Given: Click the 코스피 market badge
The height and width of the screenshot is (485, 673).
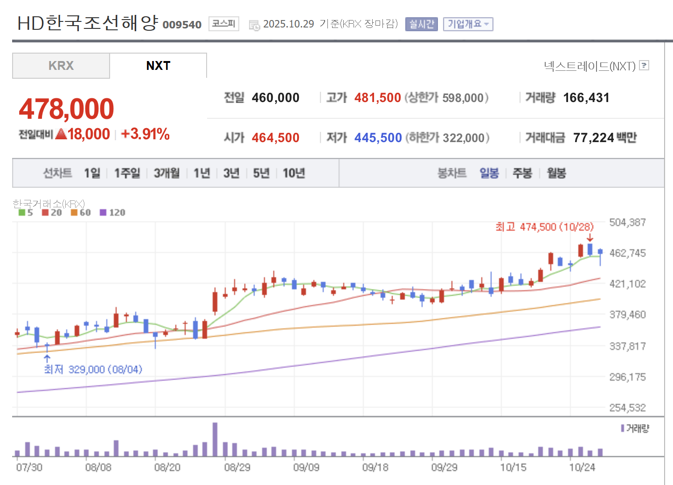Looking at the screenshot, I should tap(224, 23).
